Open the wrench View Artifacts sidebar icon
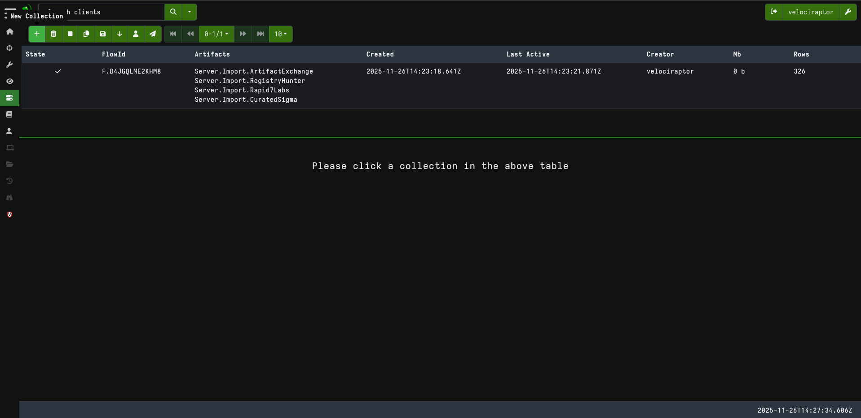Image resolution: width=861 pixels, height=418 pixels. pyautogui.click(x=9, y=65)
